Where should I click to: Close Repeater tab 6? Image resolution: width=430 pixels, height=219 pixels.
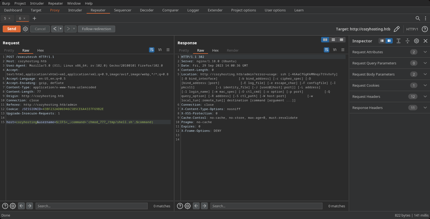tap(24, 18)
